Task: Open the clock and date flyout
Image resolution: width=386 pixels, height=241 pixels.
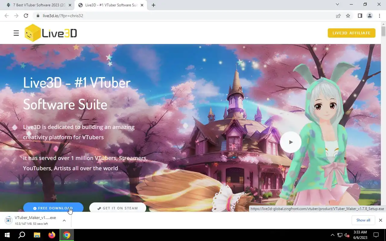Action: click(360, 235)
